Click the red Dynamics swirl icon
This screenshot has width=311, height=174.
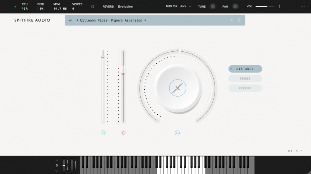pos(124,133)
